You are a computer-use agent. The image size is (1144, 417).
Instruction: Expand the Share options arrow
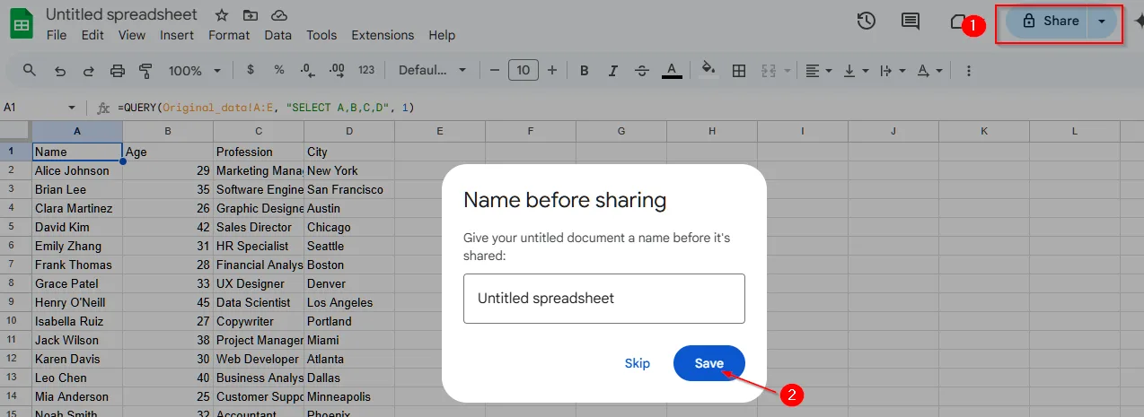coord(1102,22)
